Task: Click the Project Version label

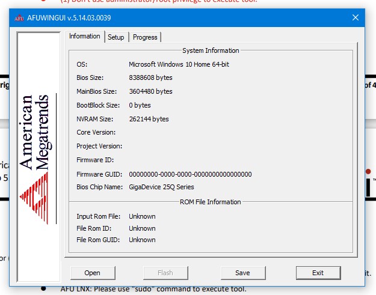Action: click(99, 146)
